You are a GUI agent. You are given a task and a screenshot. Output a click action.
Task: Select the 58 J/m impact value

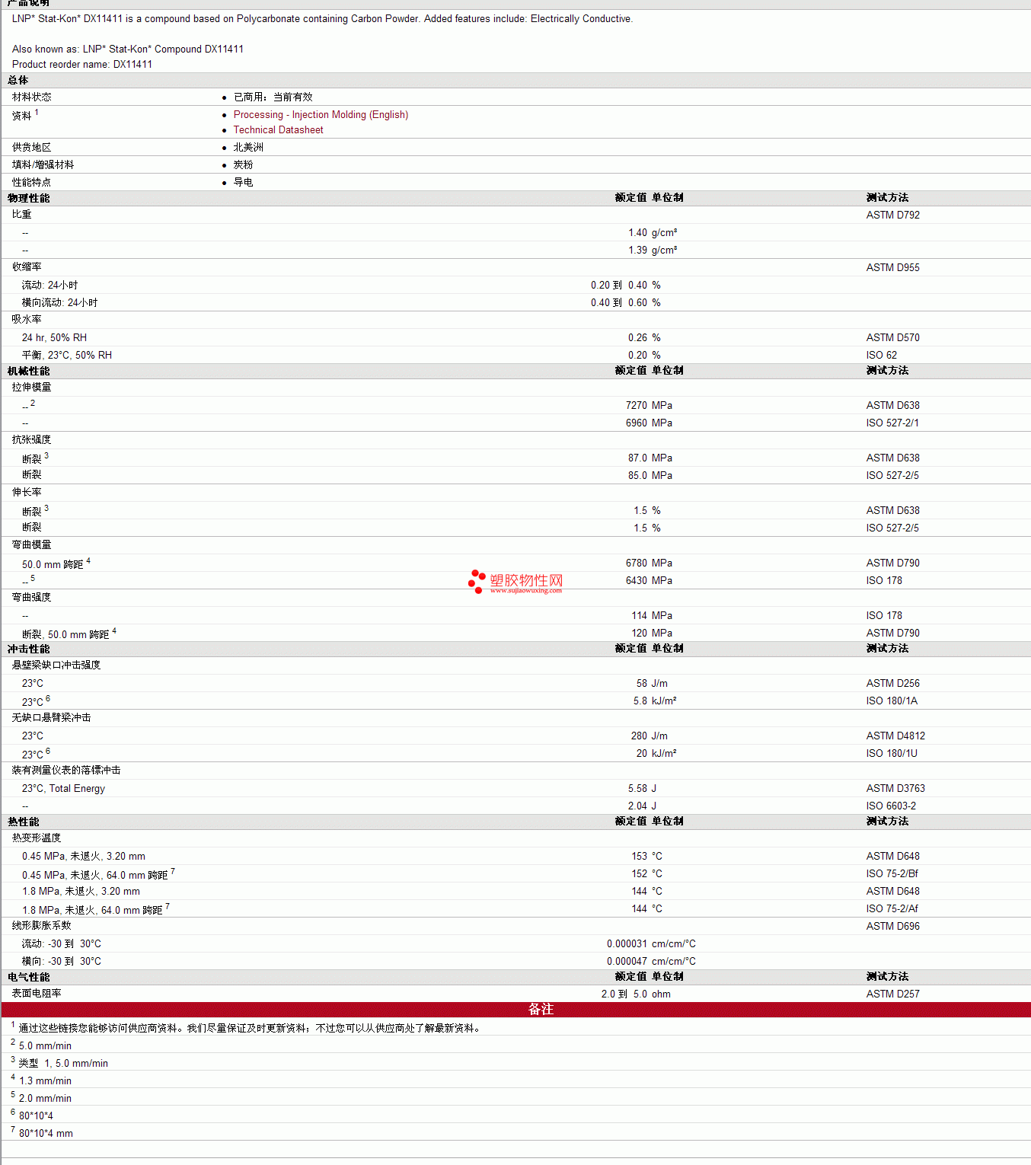[652, 684]
